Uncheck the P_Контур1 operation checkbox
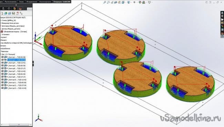The height and width of the screenshot is (127, 224). coord(2,57)
